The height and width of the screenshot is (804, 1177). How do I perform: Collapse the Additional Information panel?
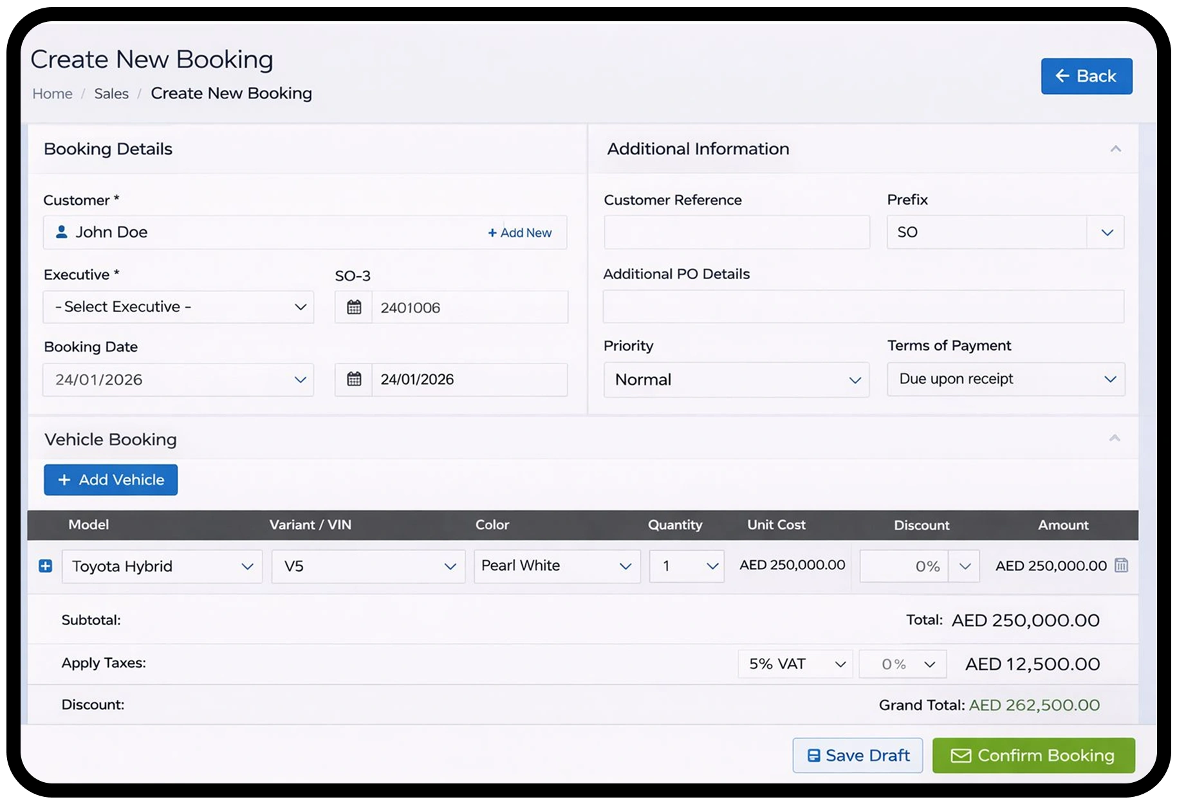(x=1116, y=149)
